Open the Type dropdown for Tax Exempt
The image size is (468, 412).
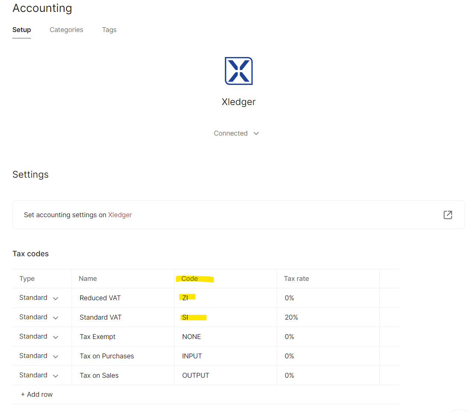(56, 337)
